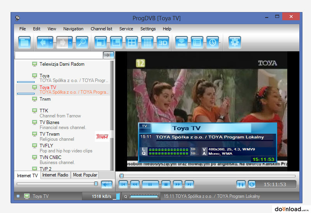Select the picture-in-picture layout icon
311x213 pixels.
(x=116, y=42)
